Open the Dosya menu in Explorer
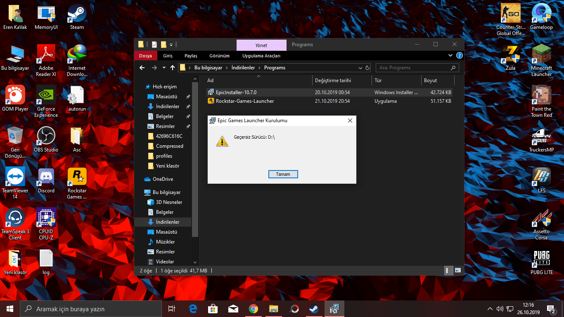The image size is (564, 317). click(x=145, y=56)
